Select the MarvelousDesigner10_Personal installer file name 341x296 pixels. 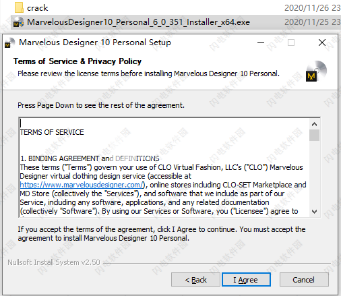[138, 22]
